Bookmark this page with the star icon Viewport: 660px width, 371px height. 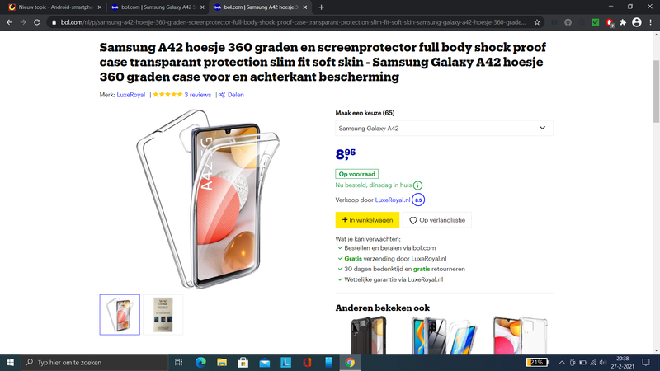tap(537, 22)
